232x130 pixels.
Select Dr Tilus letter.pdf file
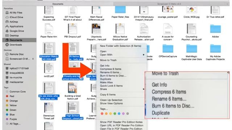tap(215, 10)
